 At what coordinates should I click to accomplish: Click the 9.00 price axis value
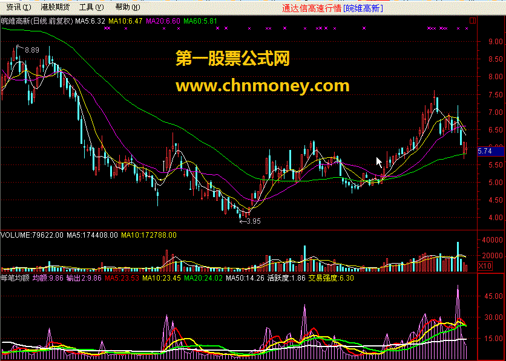[x=496, y=42]
